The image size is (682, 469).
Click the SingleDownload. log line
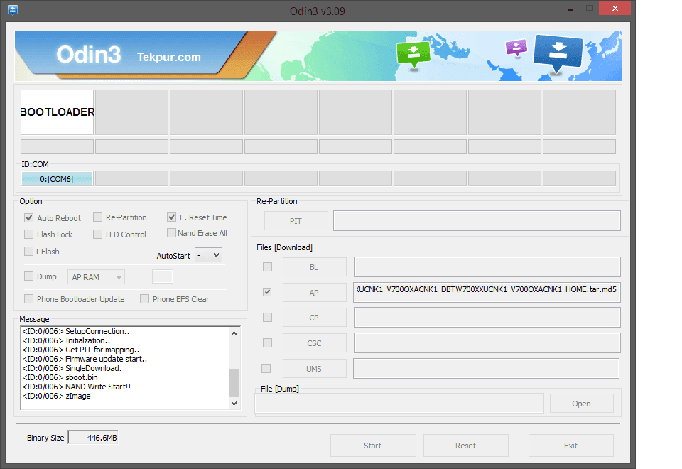pyautogui.click(x=72, y=368)
